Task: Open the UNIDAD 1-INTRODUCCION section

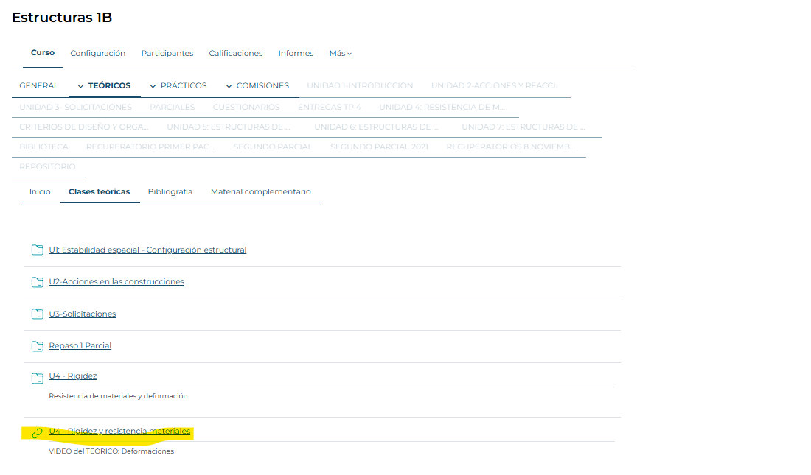Action: click(360, 86)
